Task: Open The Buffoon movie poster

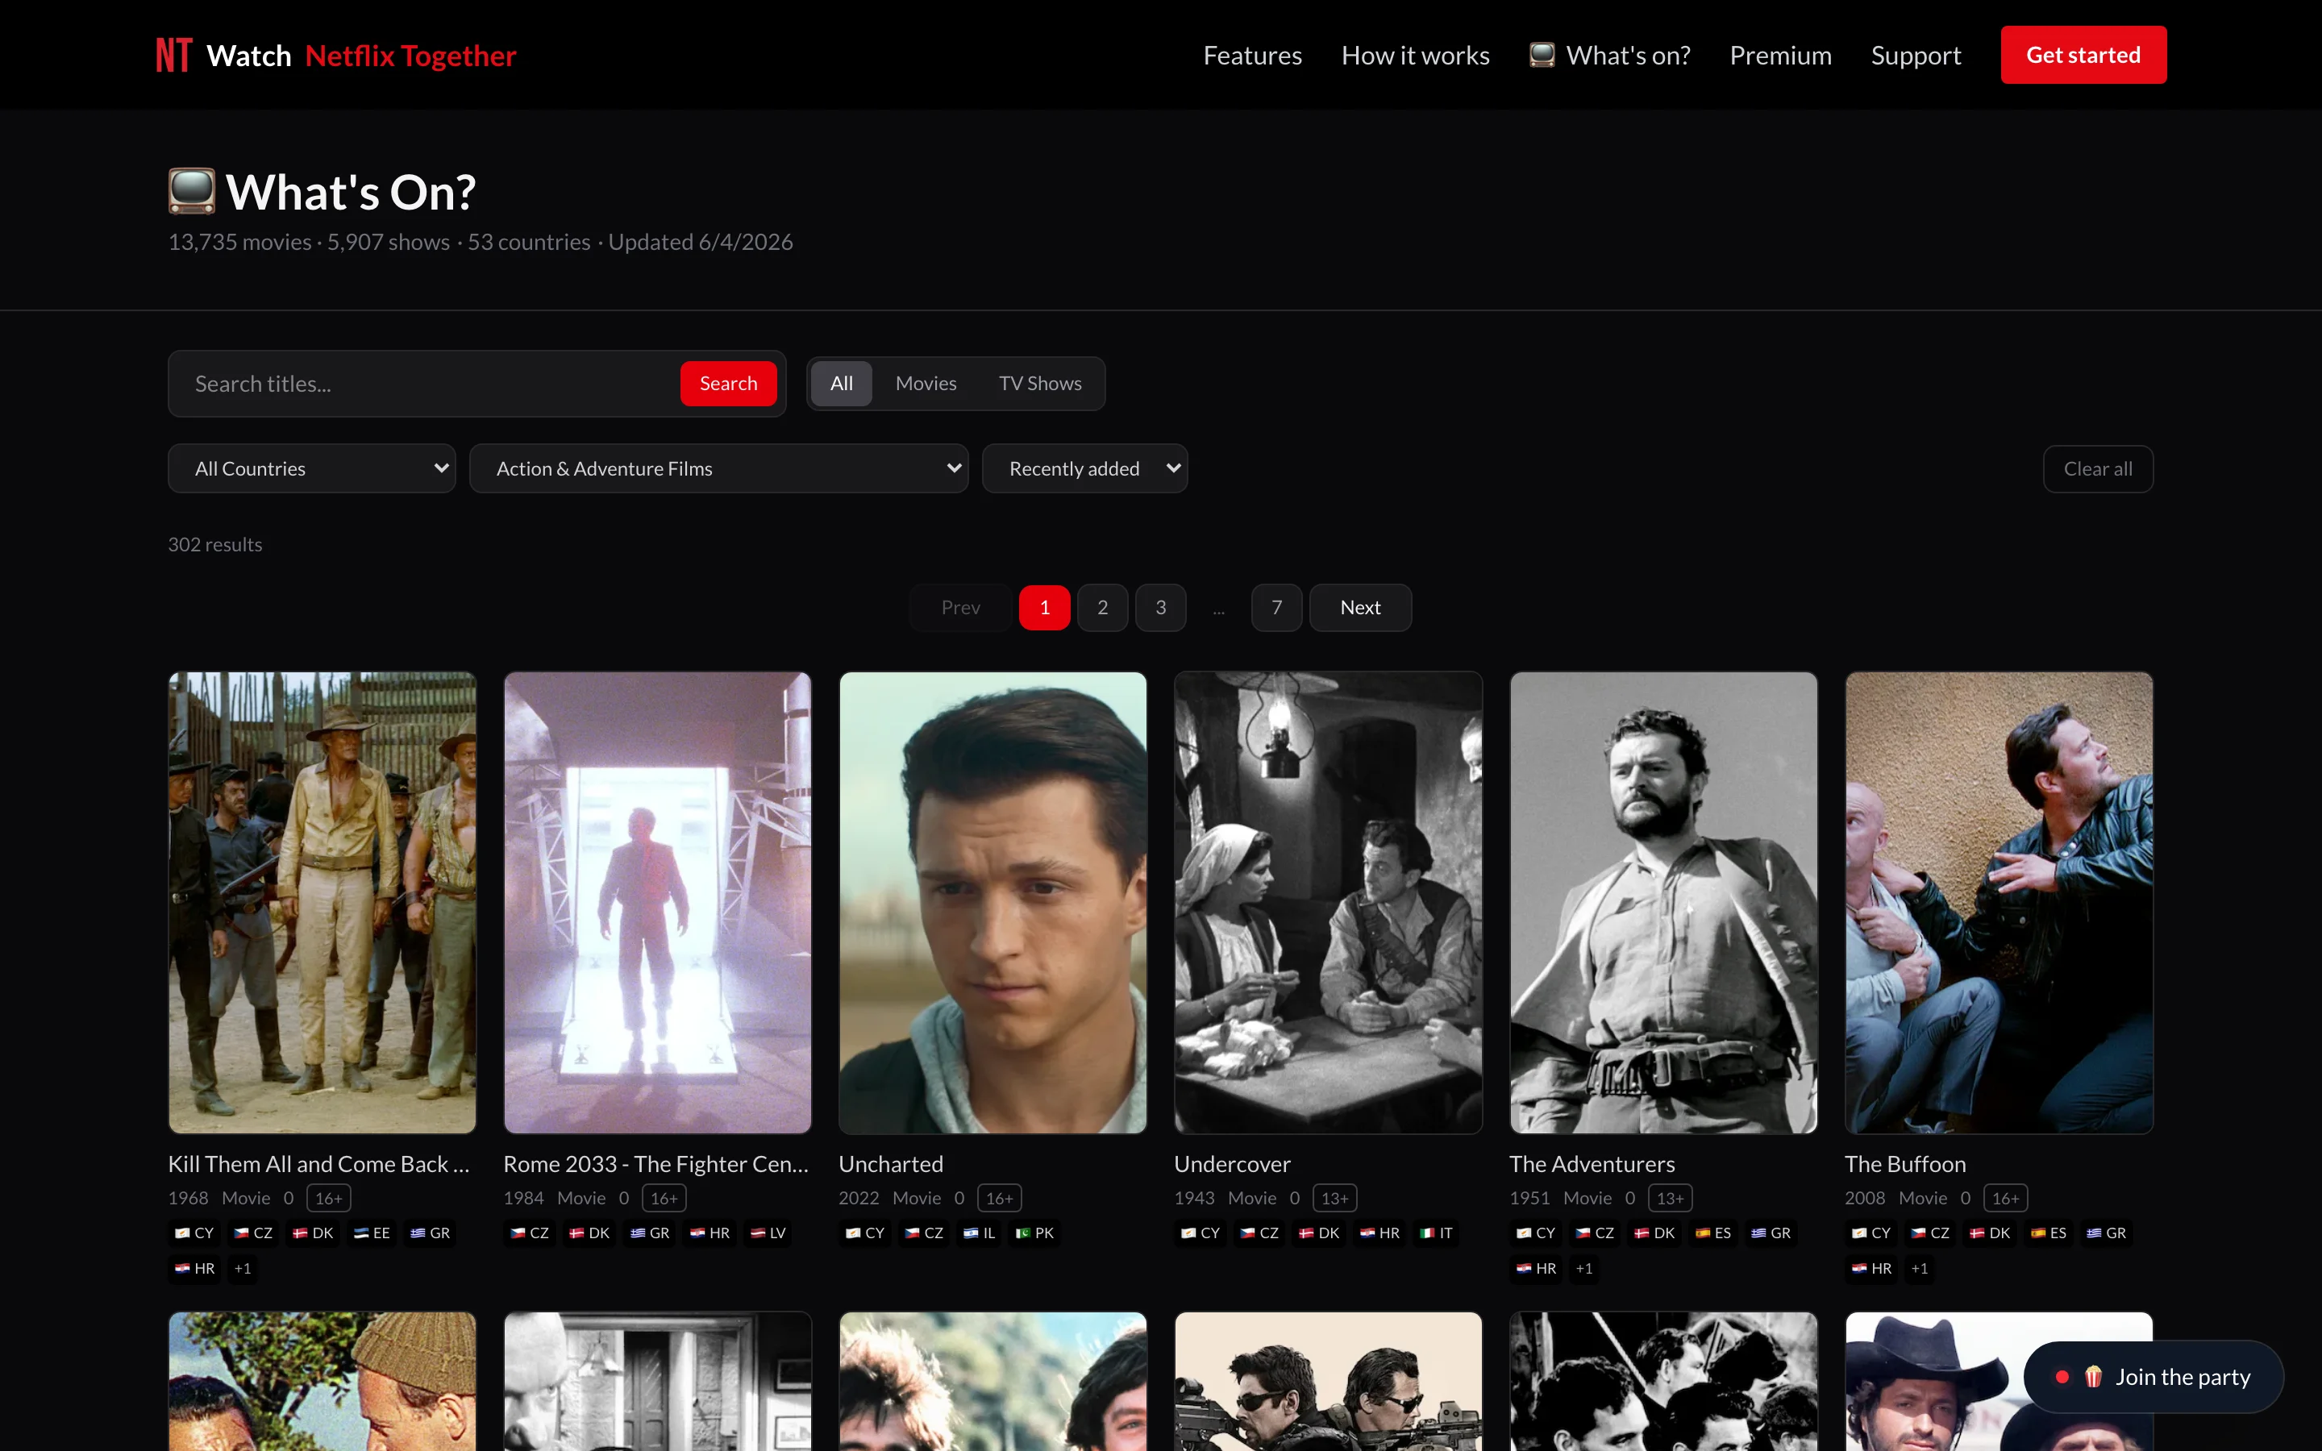Action: [x=1999, y=902]
